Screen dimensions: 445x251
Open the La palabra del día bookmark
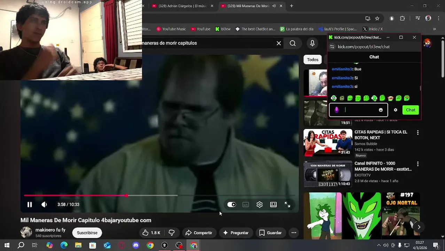[297, 29]
